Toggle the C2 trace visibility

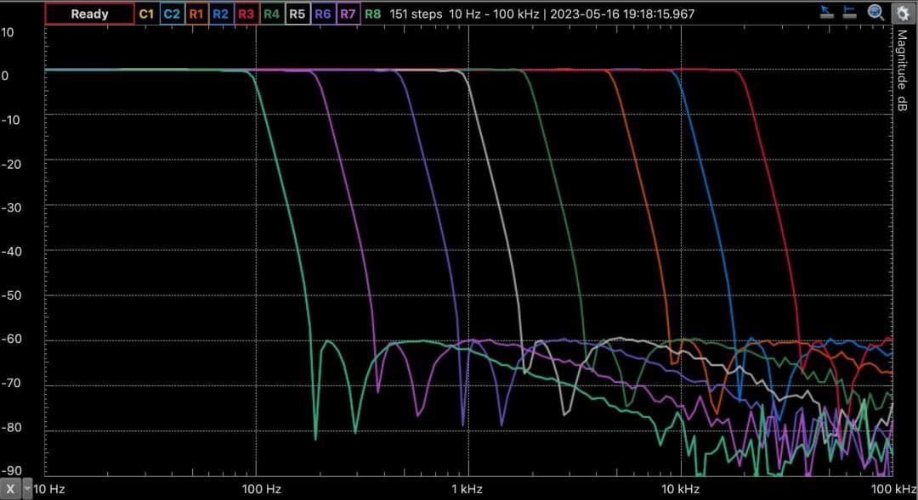pyautogui.click(x=171, y=14)
